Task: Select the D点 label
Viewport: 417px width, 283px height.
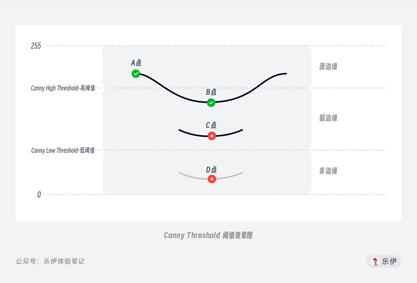Action: (212, 170)
